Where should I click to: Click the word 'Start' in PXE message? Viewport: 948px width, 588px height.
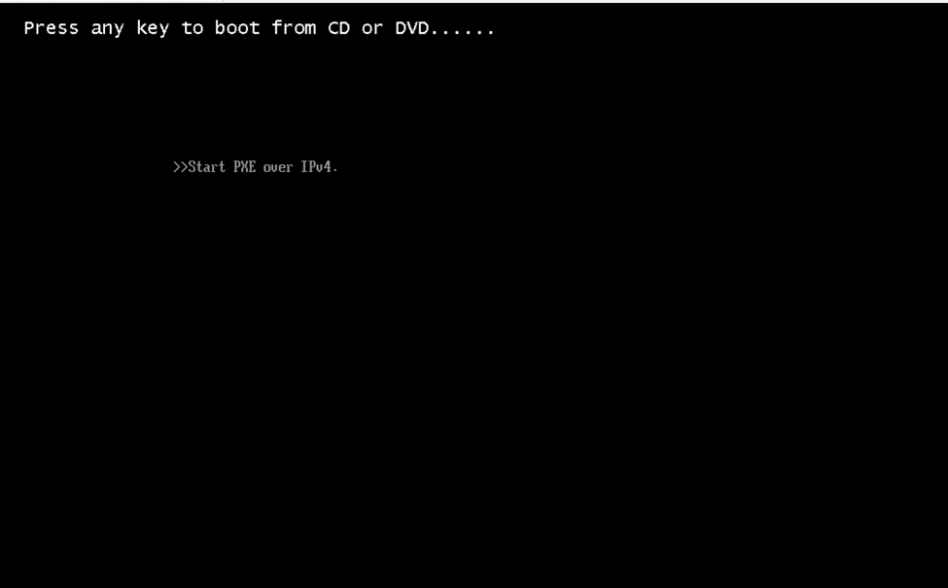(x=207, y=167)
